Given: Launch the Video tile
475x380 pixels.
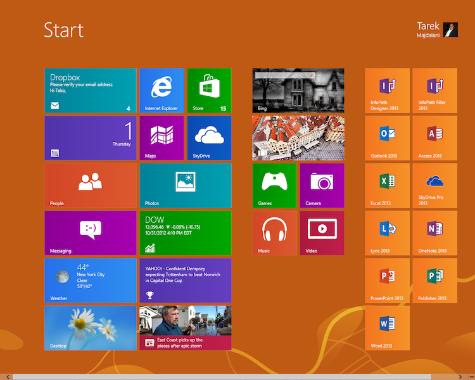Looking at the screenshot, I should pyautogui.click(x=322, y=232).
